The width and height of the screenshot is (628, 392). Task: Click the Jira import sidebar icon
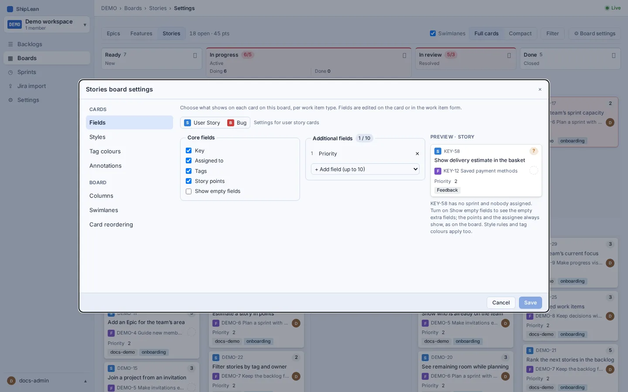(x=10, y=86)
